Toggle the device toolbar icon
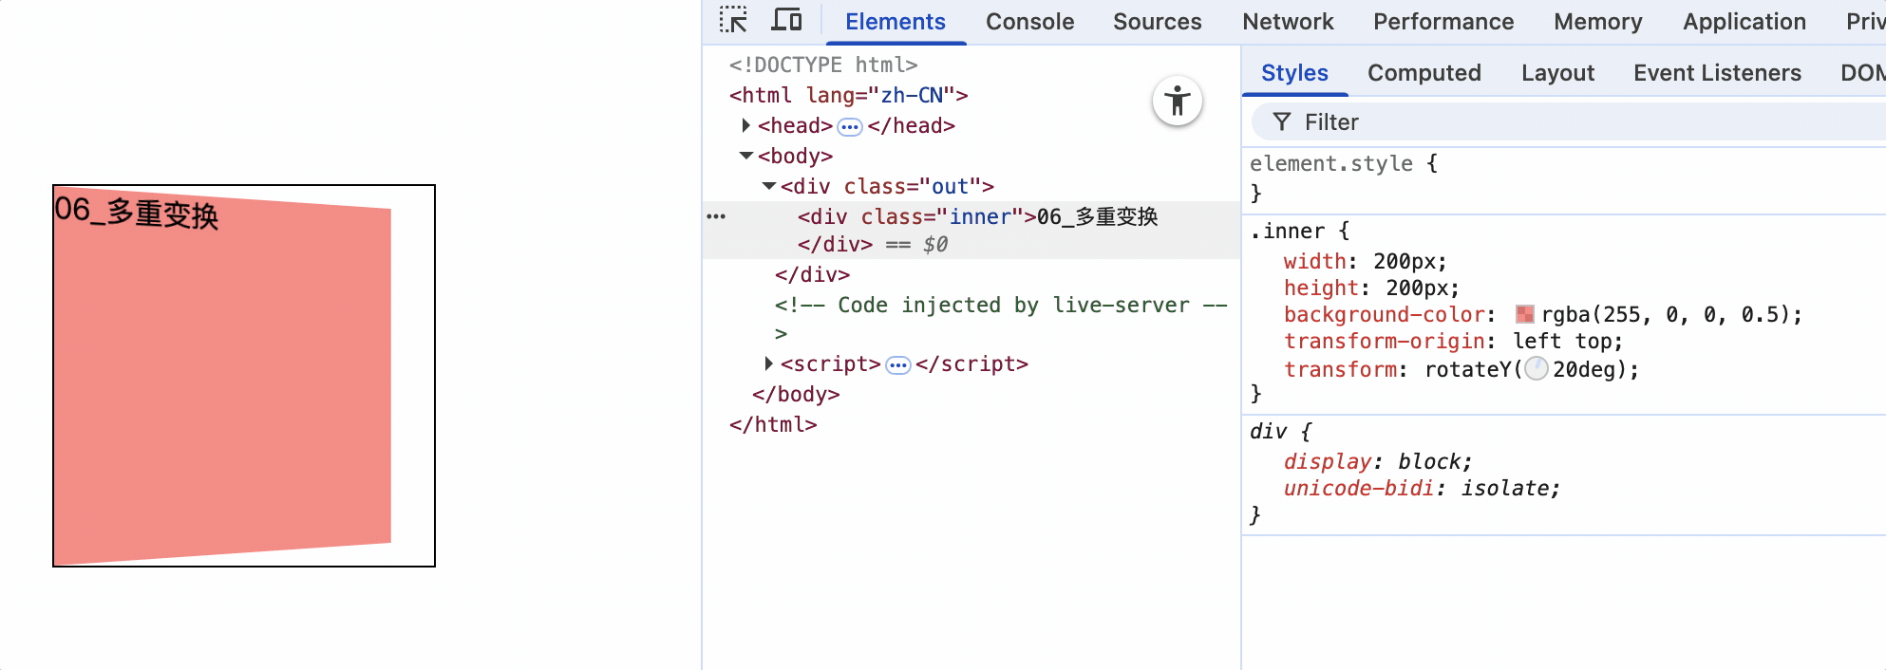 (x=786, y=21)
